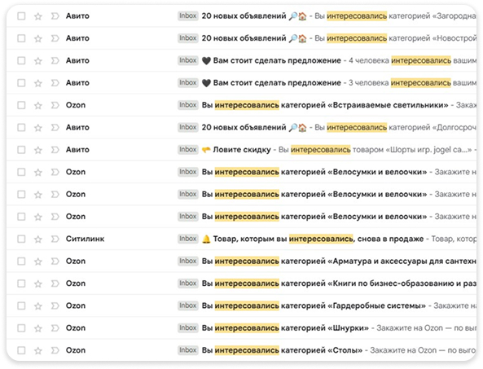
Task: Mark Авито «Долгосроч» email as important
Action: tap(55, 127)
